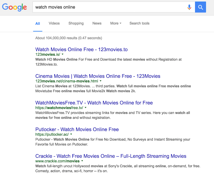Switch to the News tab

coord(97,23)
